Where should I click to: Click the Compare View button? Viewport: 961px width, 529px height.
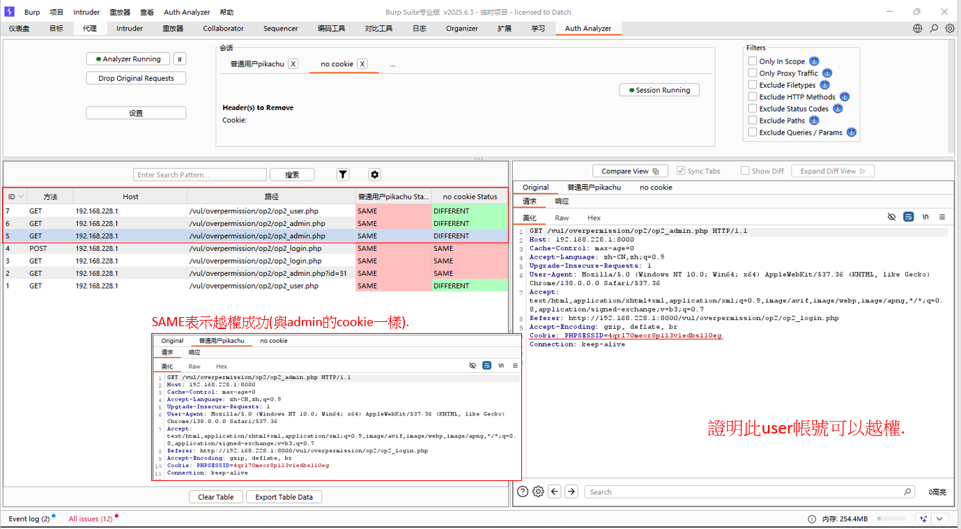(631, 171)
